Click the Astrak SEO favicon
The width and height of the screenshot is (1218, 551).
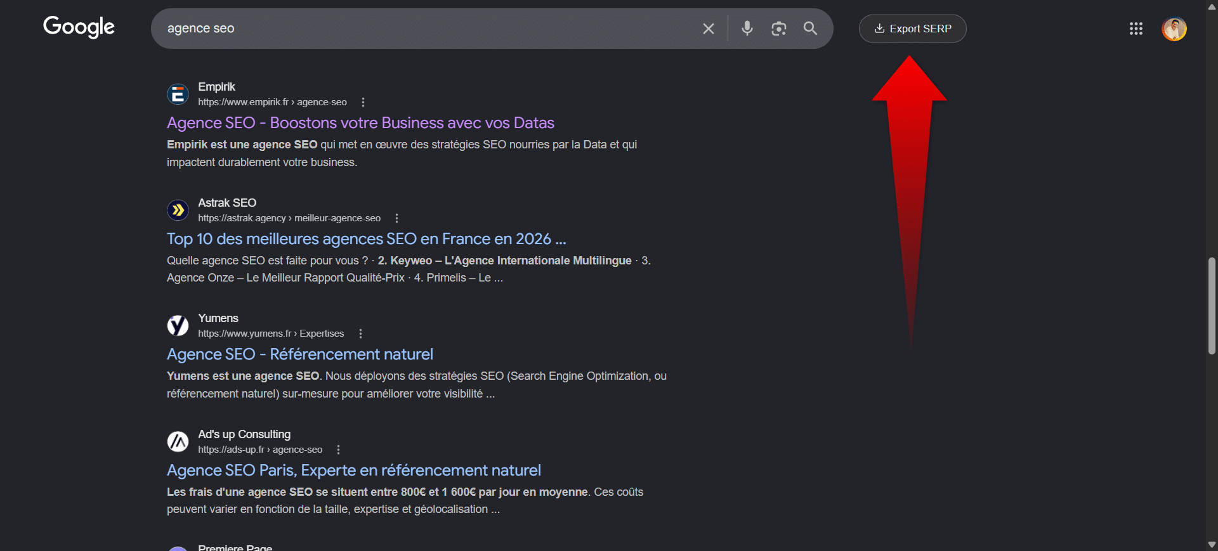tap(178, 210)
